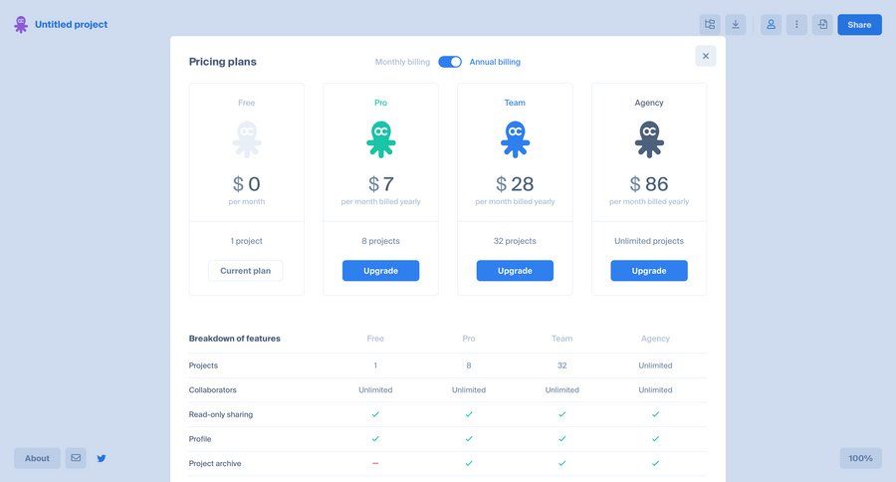
Task: Open the Twitter bird icon
Action: click(x=102, y=458)
